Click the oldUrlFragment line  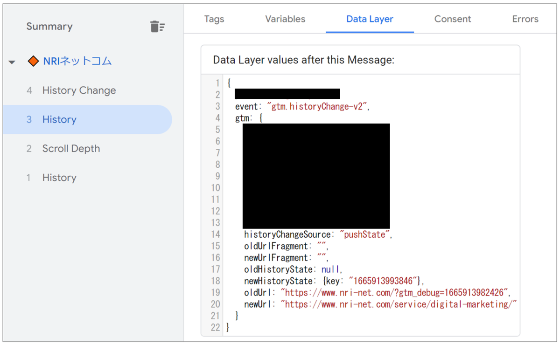pos(286,246)
